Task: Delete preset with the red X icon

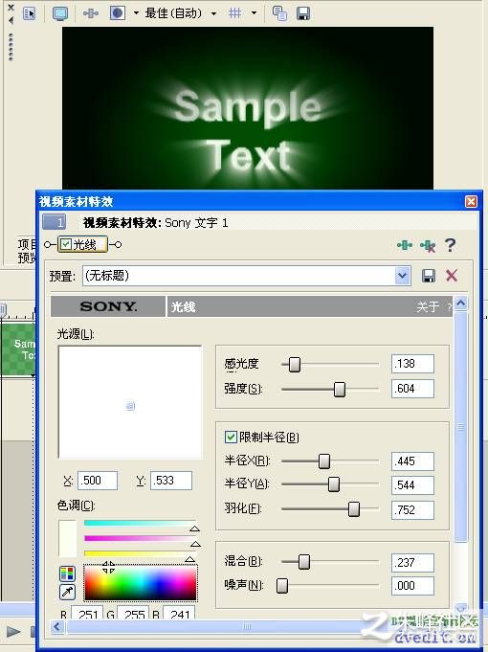Action: pos(452,276)
